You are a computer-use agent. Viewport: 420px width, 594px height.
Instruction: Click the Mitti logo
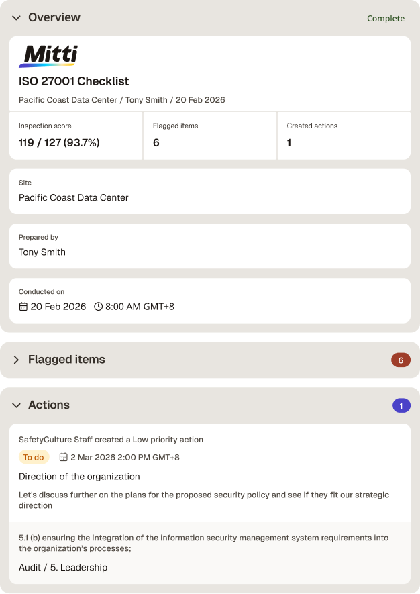48,56
